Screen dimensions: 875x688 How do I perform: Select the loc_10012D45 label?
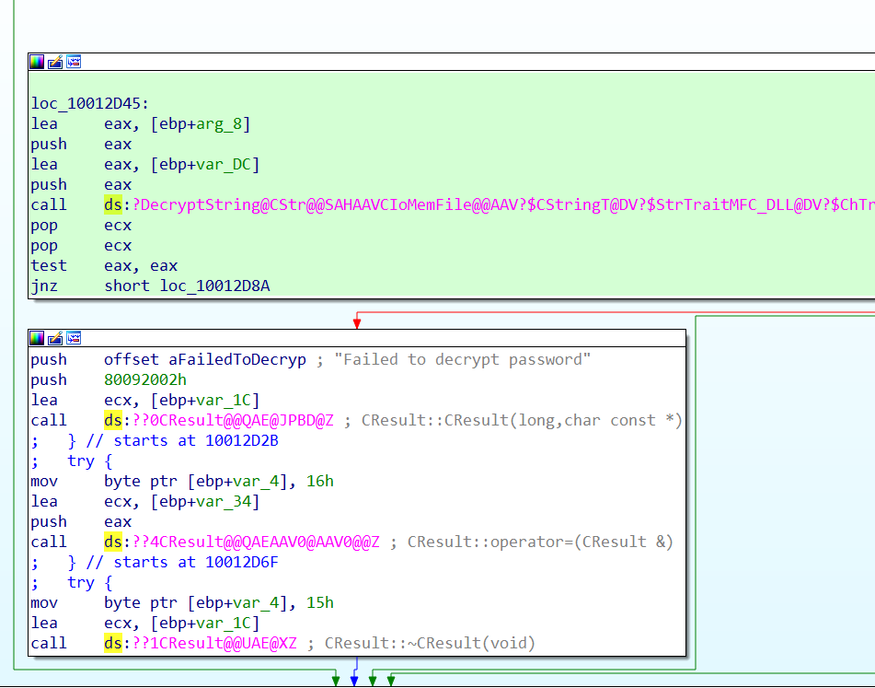(89, 103)
